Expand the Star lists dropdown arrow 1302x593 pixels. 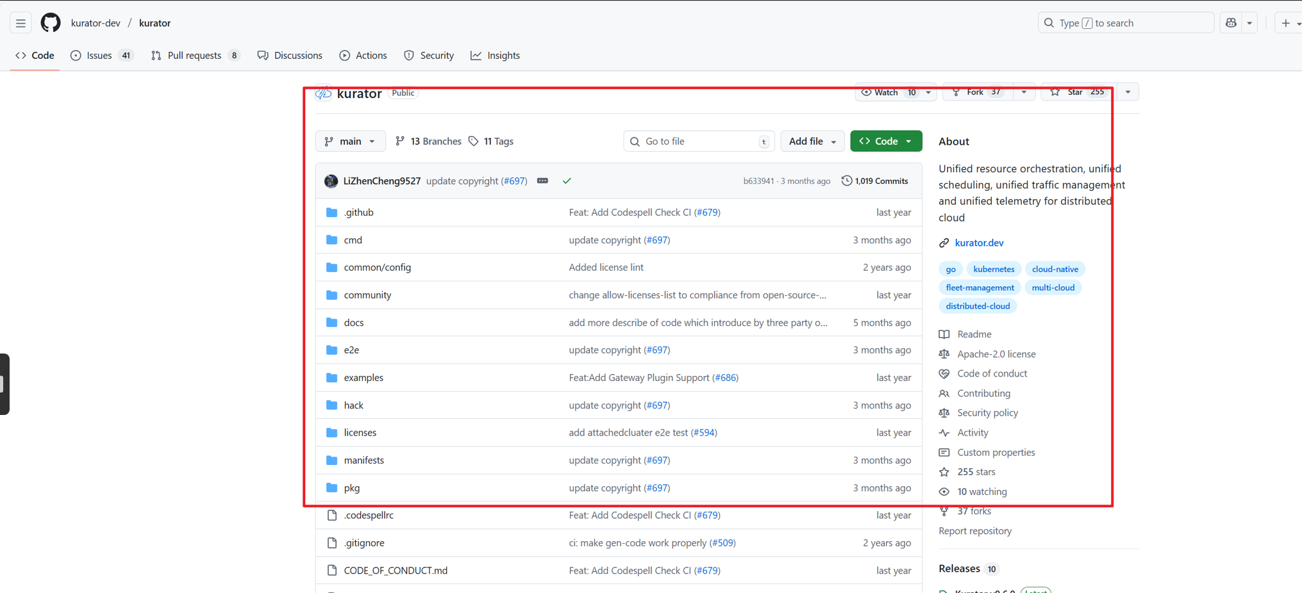tap(1128, 92)
